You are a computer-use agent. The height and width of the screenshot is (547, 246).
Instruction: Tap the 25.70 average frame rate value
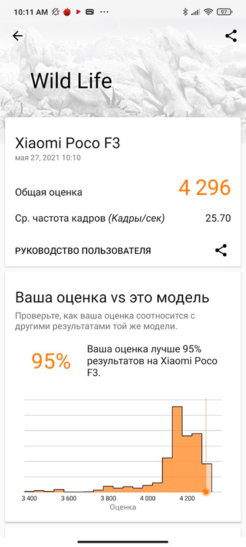(218, 219)
